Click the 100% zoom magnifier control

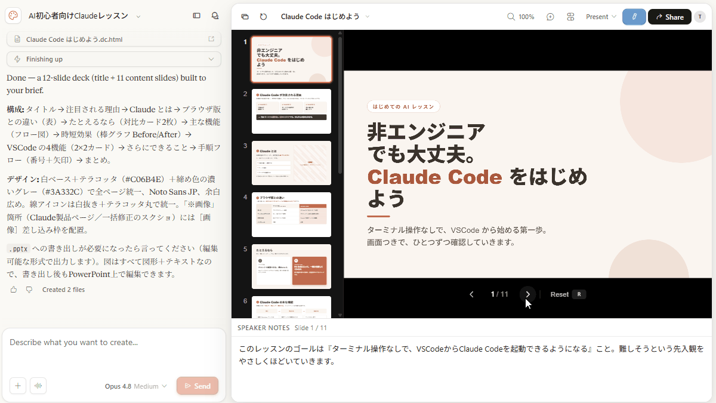point(520,17)
